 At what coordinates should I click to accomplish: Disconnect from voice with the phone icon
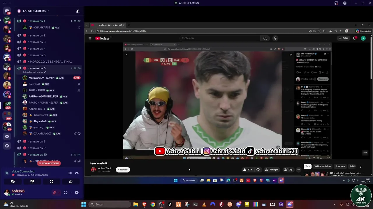(77, 173)
